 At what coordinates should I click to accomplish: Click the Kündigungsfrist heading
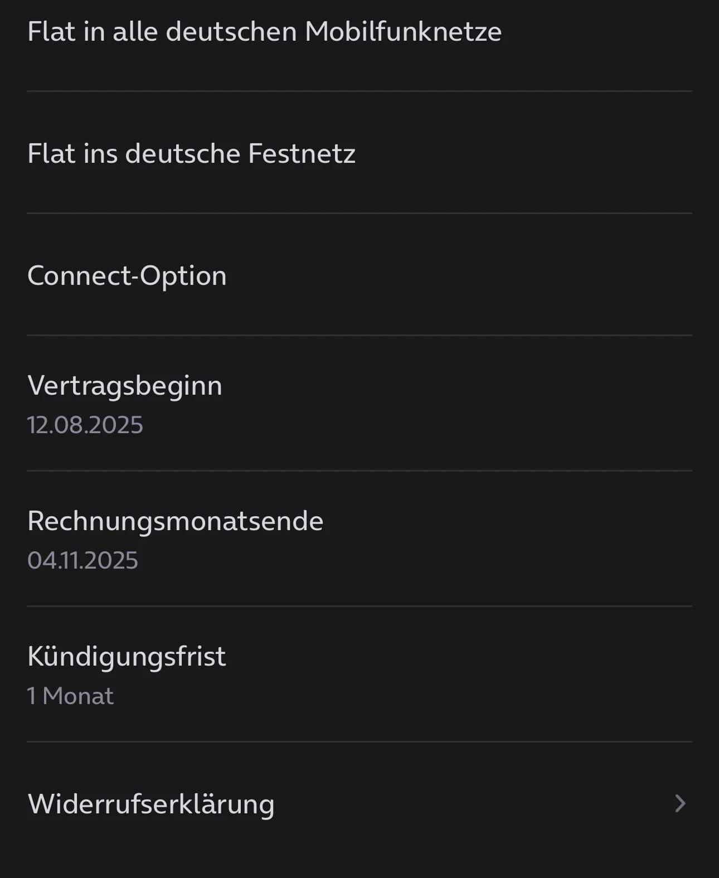127,656
